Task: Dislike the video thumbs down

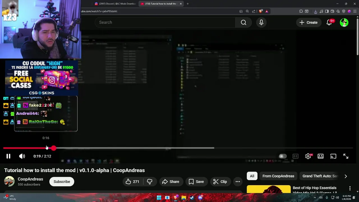Action: point(150,182)
